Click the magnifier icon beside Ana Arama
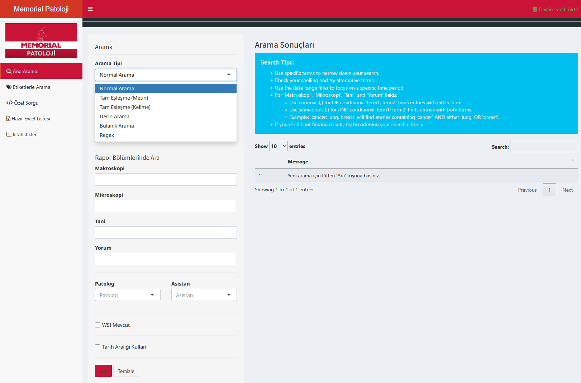This screenshot has width=581, height=383. coord(9,71)
